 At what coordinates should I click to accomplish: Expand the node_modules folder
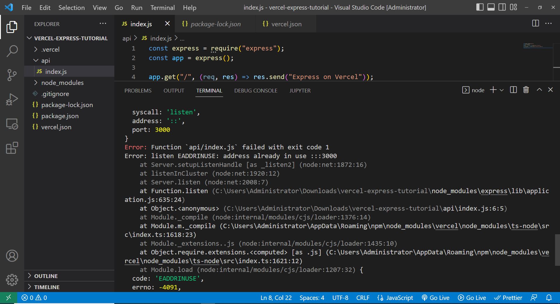coord(69,83)
